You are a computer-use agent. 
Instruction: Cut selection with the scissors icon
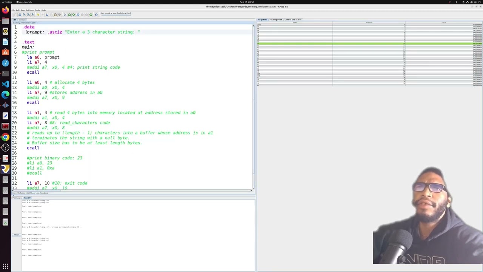(47, 15)
